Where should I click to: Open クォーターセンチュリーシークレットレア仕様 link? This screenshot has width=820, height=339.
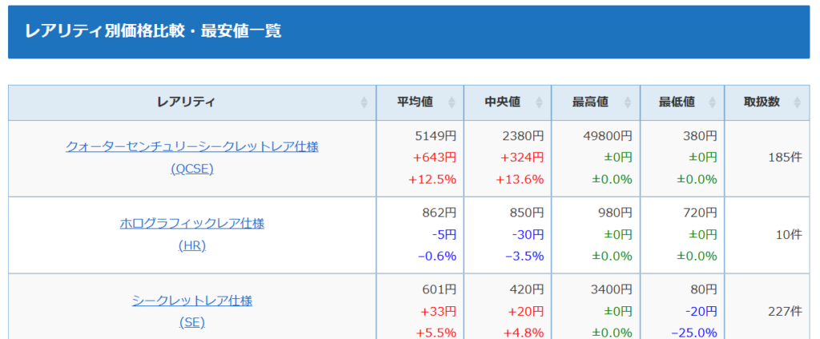click(192, 147)
